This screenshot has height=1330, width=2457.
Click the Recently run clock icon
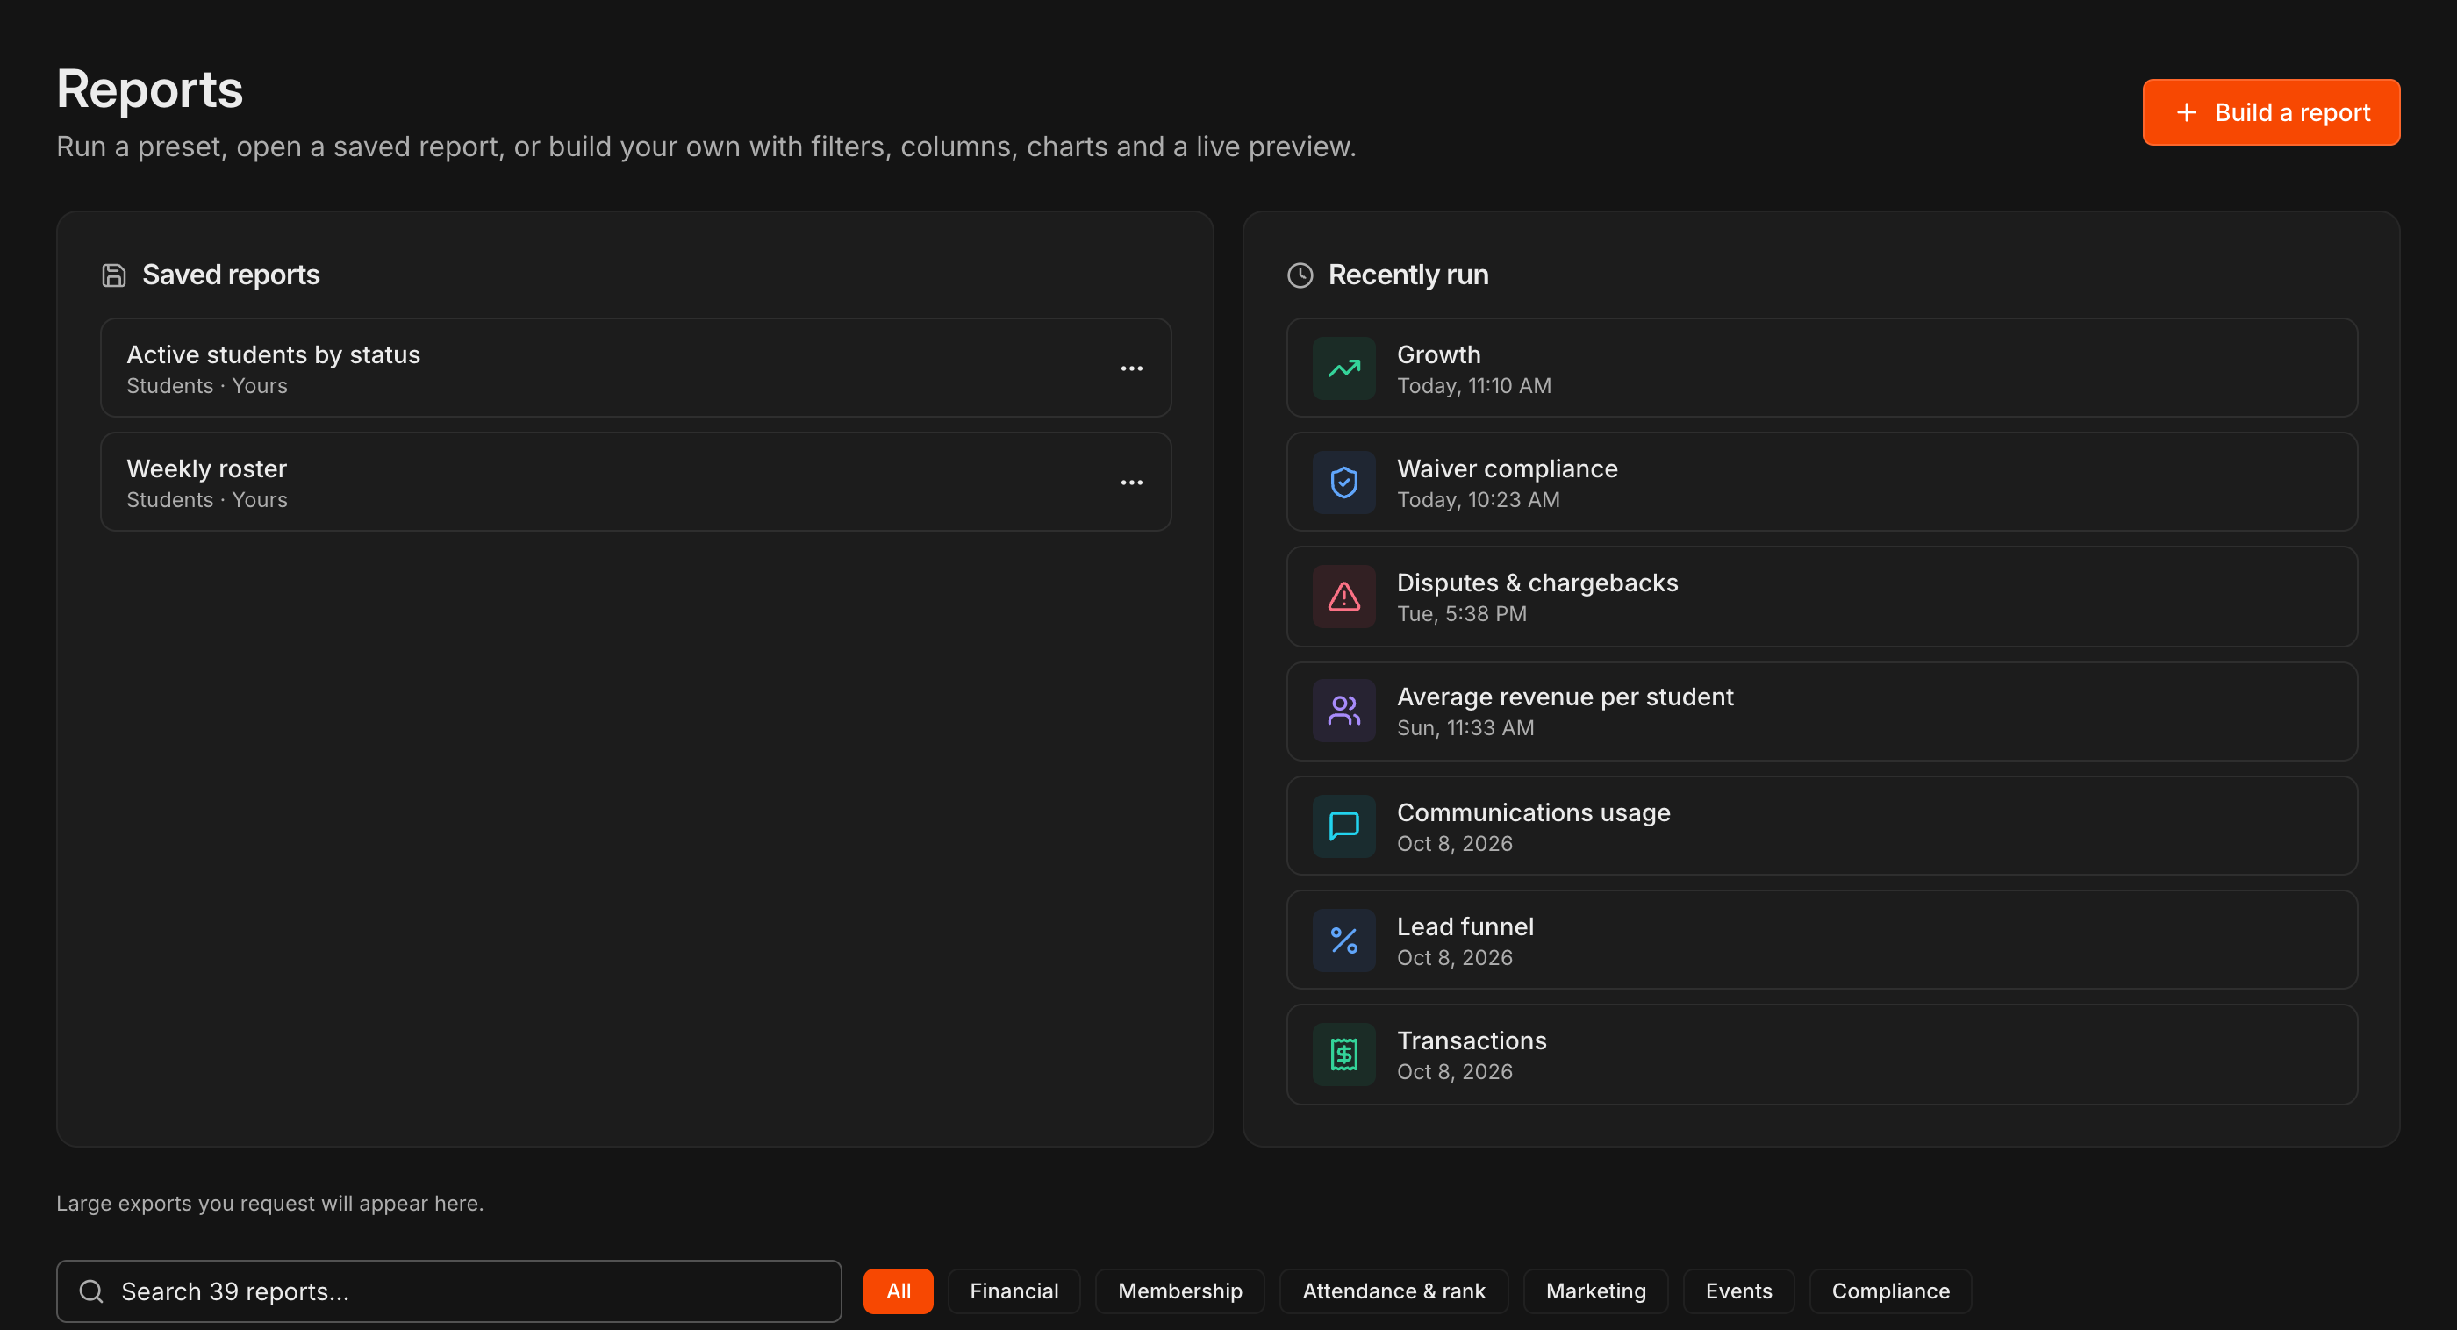[x=1300, y=275]
